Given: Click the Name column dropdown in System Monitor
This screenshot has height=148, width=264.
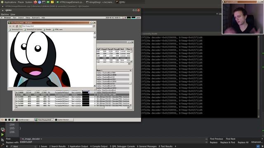Looking at the screenshot, I should 114,70.
